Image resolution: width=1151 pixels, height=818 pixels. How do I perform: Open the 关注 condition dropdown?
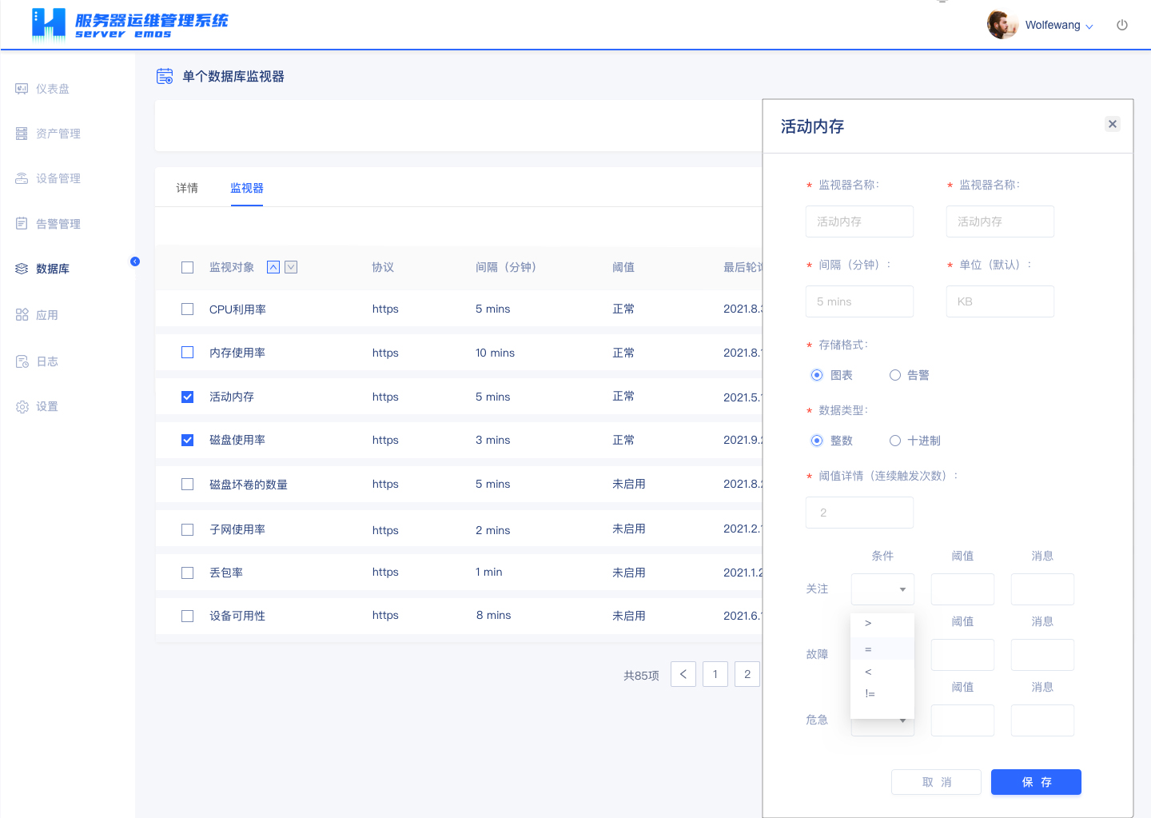tap(882, 589)
